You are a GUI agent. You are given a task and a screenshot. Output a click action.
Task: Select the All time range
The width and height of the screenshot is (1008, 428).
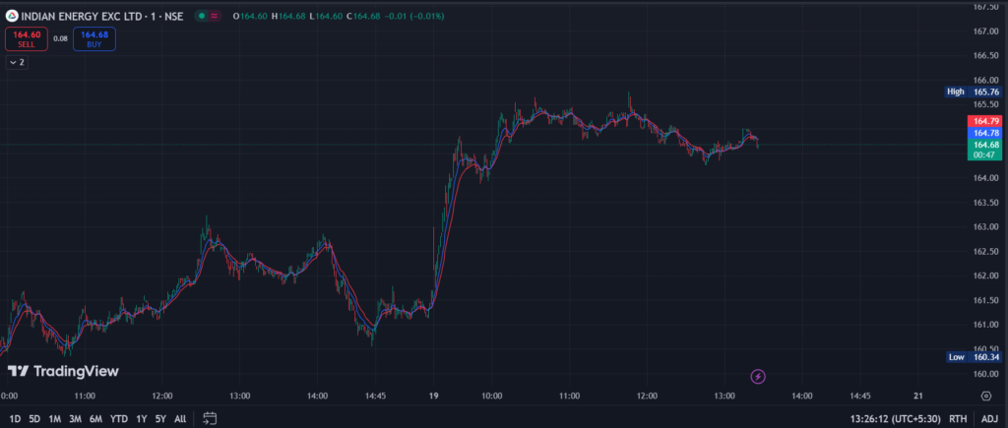pyautogui.click(x=180, y=419)
